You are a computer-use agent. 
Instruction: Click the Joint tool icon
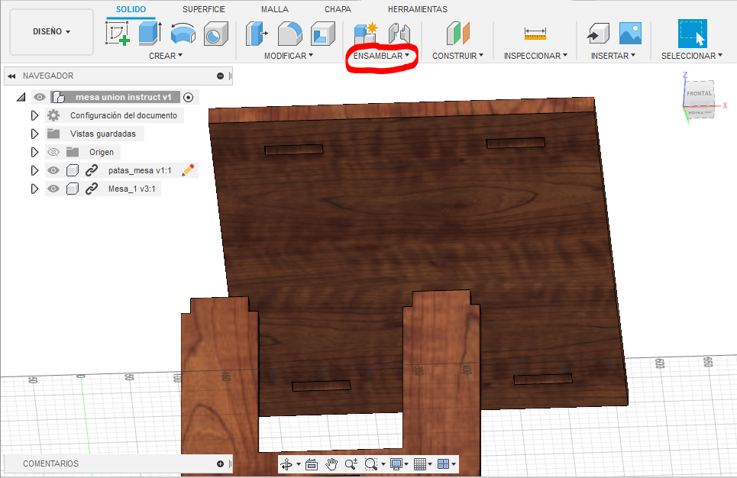[x=399, y=34]
